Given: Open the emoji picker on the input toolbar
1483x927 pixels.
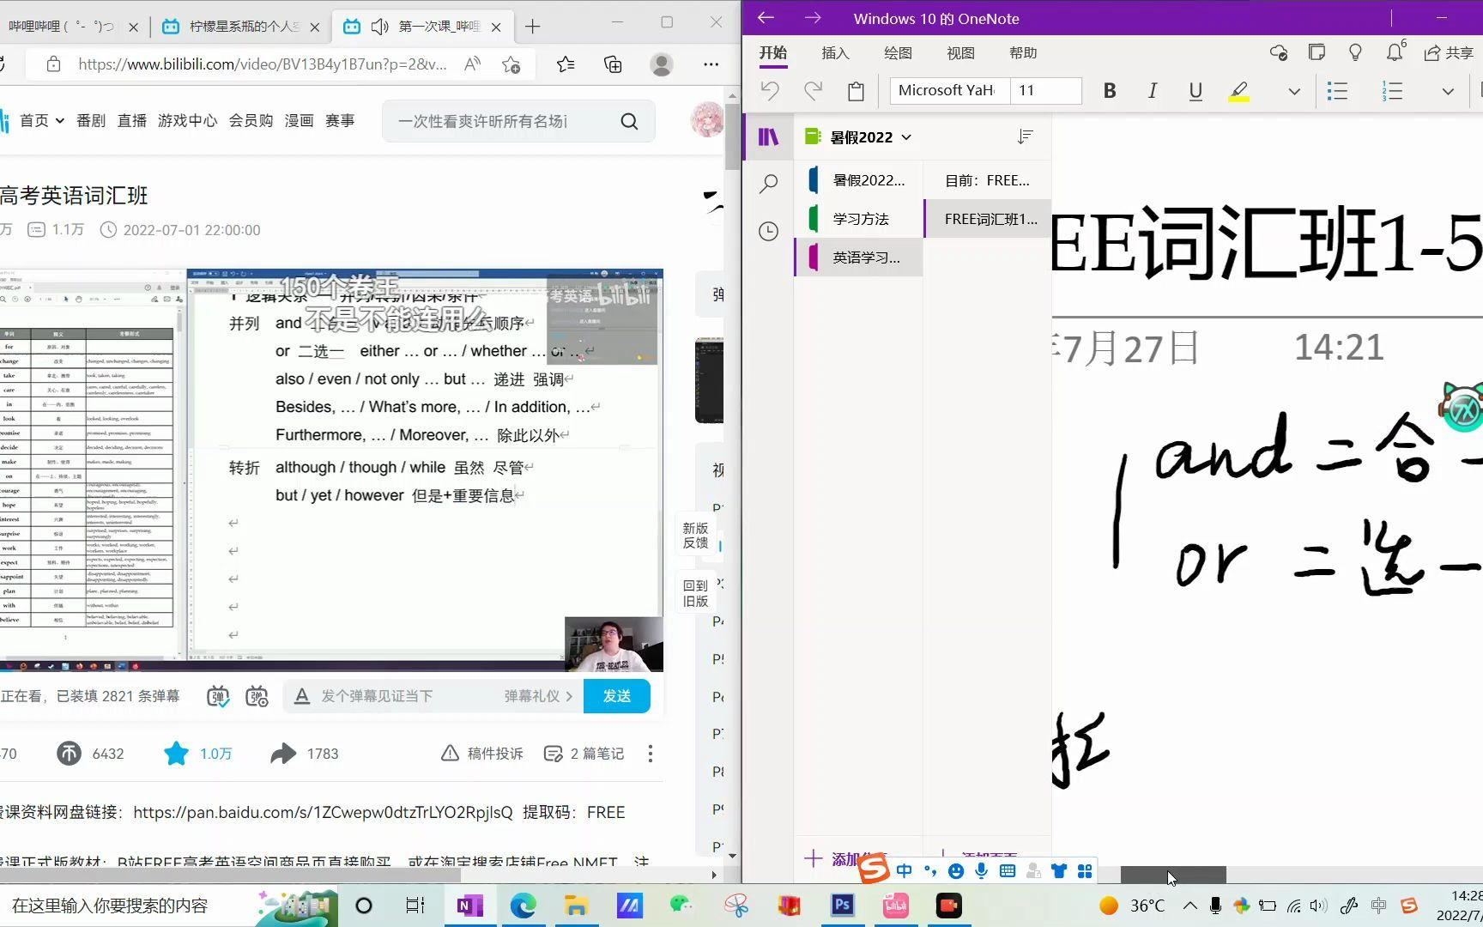Looking at the screenshot, I should (x=955, y=870).
